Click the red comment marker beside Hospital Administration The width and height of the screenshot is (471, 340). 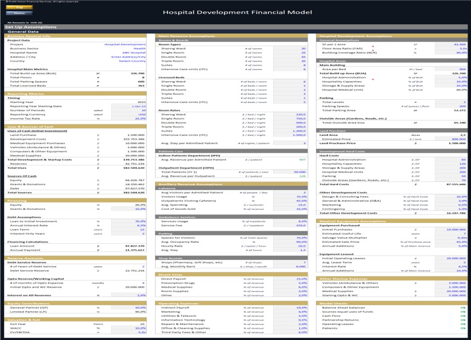373,79
